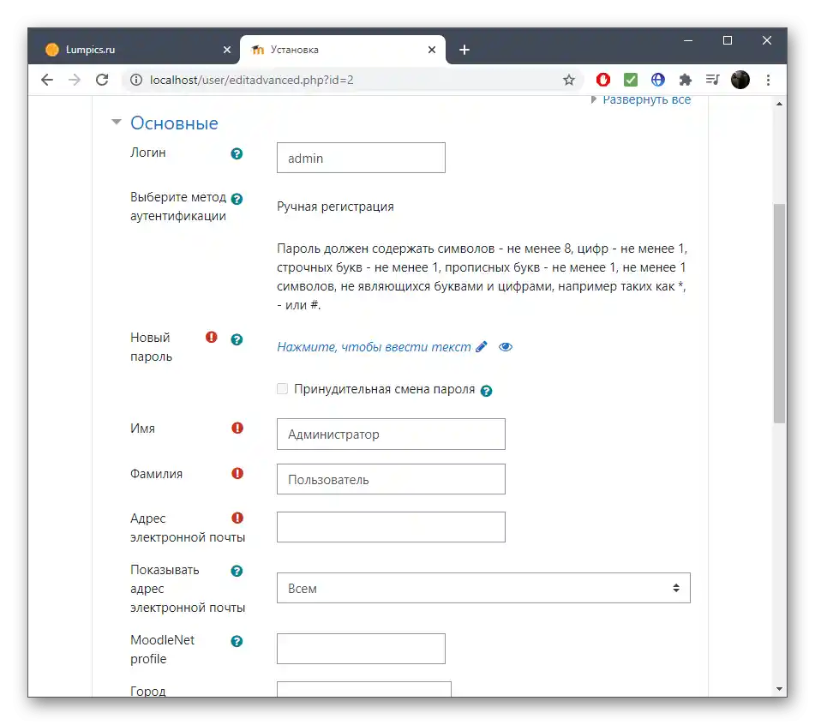Focus the Фамилия field with Пользователь
The image size is (815, 725).
pyautogui.click(x=391, y=479)
